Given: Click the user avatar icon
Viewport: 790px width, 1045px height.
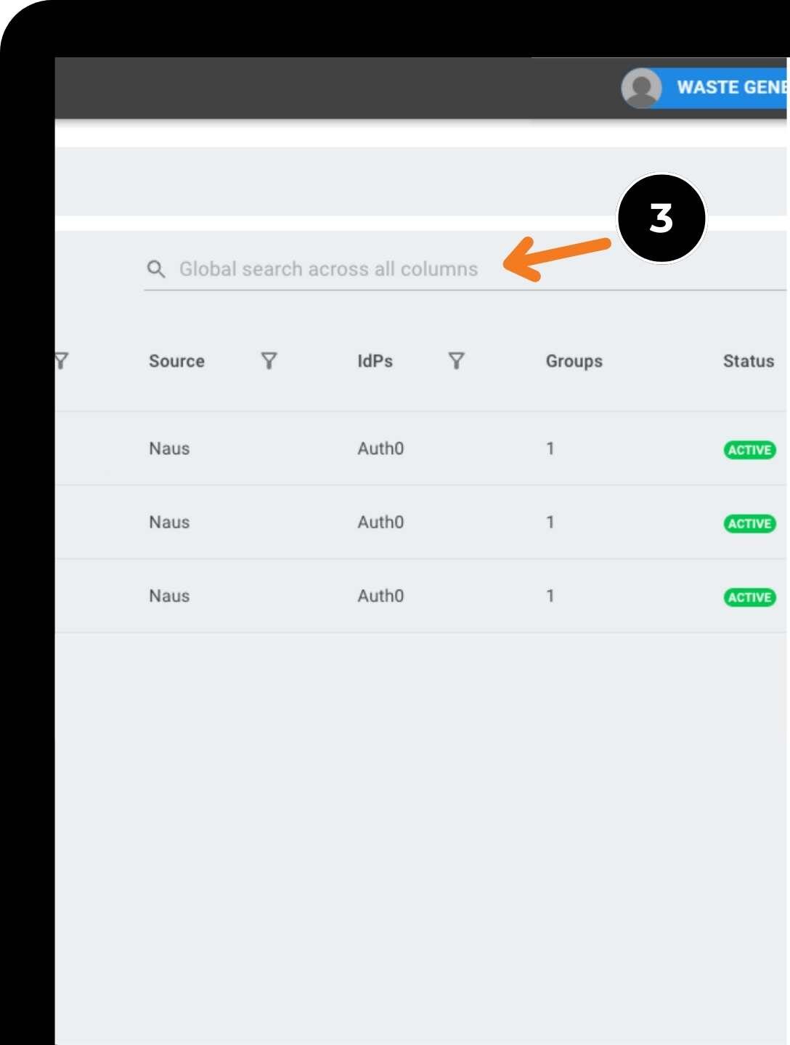Looking at the screenshot, I should (x=641, y=88).
